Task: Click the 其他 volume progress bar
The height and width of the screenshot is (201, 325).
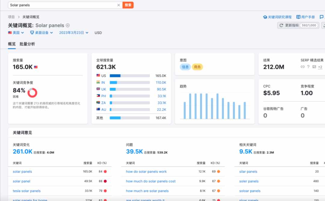Action: click(x=130, y=118)
